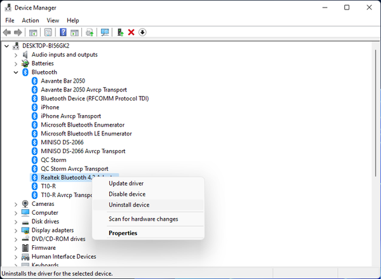Click the Bluetooth icon beside Aavante Bar 2050
Viewport: 381px width, 279px height.
34,81
